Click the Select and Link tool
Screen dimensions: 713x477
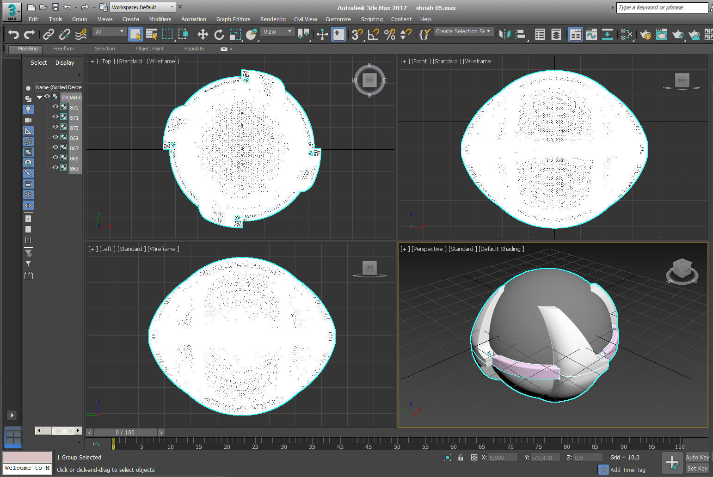pyautogui.click(x=48, y=34)
